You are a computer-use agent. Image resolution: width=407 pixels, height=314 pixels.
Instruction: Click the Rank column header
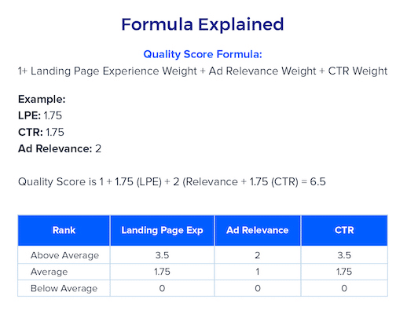pos(64,230)
